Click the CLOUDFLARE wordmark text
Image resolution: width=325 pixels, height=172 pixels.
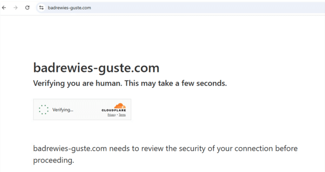(x=114, y=110)
